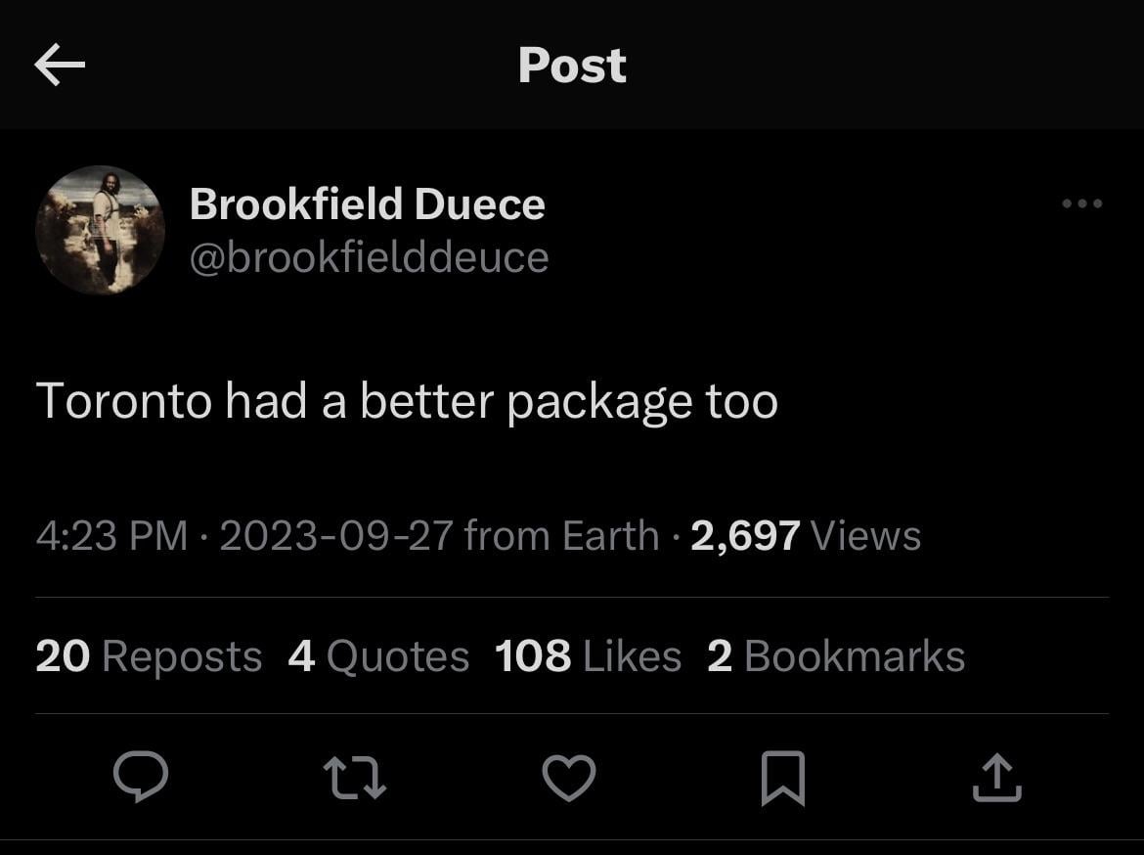1144x855 pixels.
Task: Reply using the speech bubble icon
Action: pos(141,778)
